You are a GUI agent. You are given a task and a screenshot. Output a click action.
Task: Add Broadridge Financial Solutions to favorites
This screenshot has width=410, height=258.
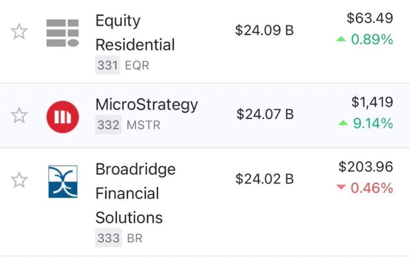click(x=19, y=180)
